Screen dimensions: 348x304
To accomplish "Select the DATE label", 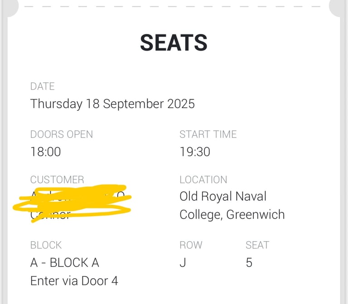I will [43, 86].
